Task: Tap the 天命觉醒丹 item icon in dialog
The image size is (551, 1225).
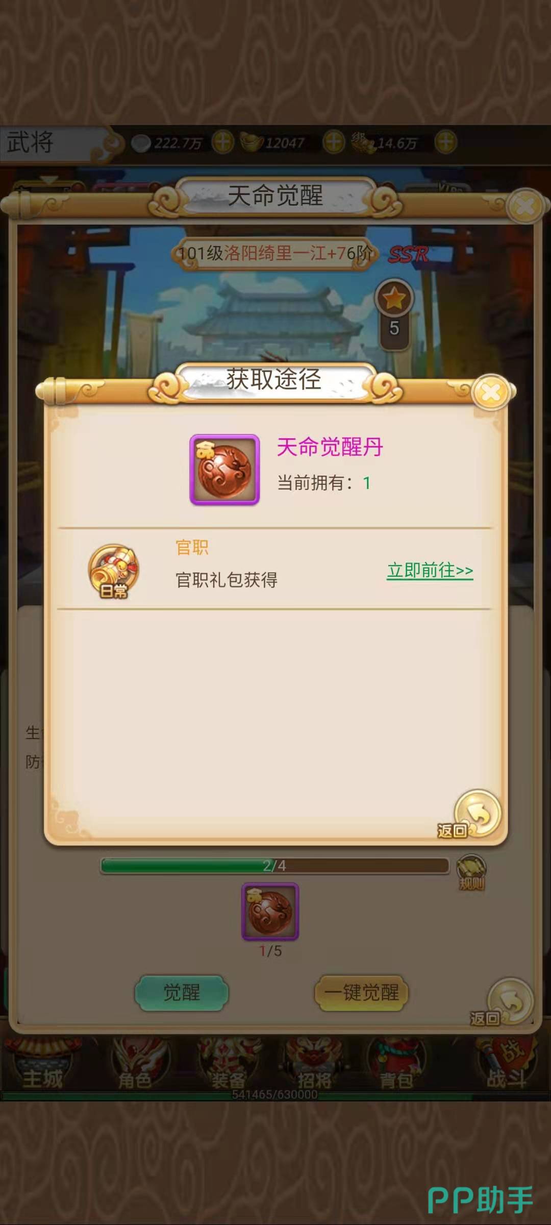Action: [224, 470]
